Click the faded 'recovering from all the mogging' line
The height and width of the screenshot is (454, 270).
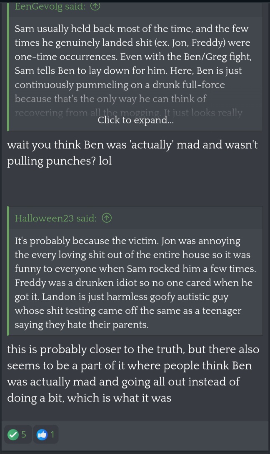point(128,112)
